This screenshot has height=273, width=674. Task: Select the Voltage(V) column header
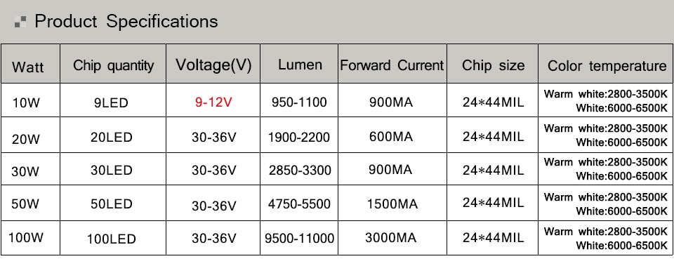point(213,65)
